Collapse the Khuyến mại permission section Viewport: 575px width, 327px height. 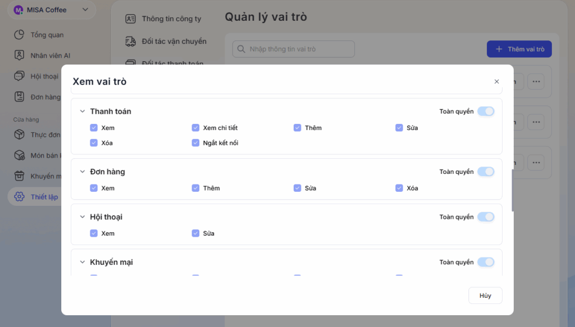point(83,262)
